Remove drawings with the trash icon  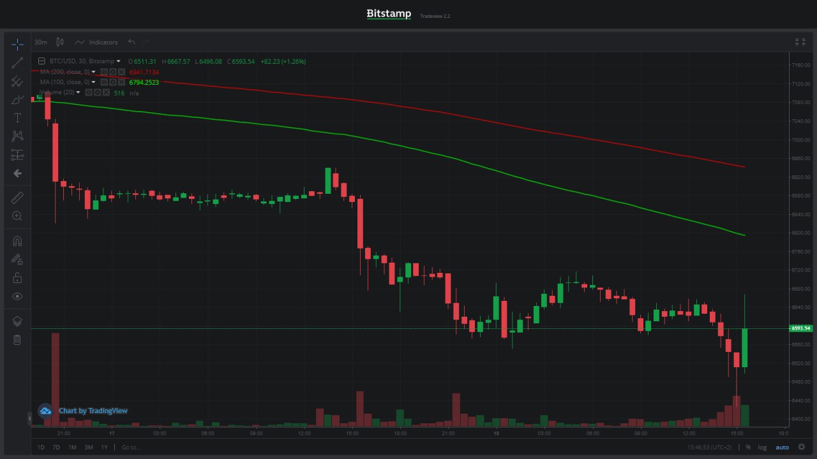pos(17,340)
